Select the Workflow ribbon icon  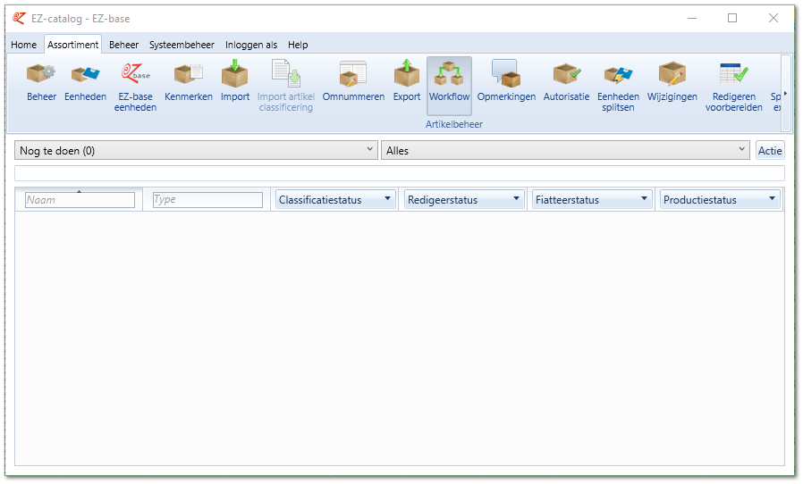point(449,86)
